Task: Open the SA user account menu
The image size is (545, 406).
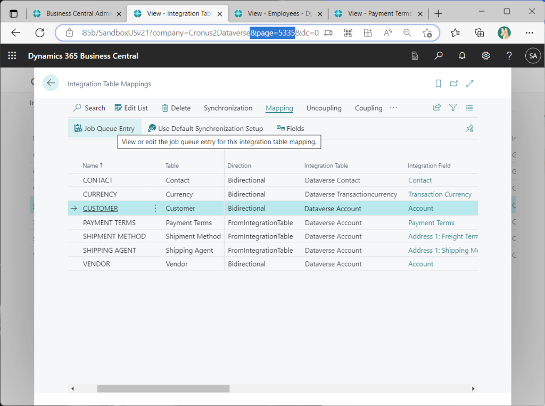Action: click(533, 56)
